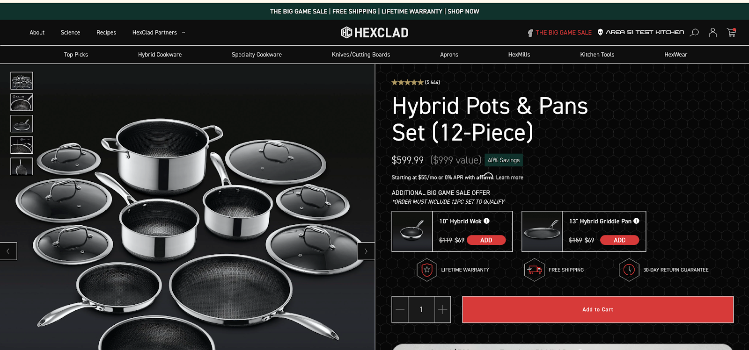Screen dimensions: 749x350
Task: Open Affirm Learn more link
Action: pos(510,178)
